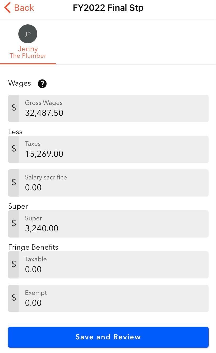Click the dollar sign beside Taxes
This screenshot has width=216, height=353.
point(14,149)
